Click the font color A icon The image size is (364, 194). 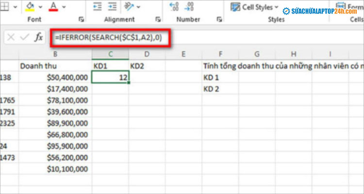(53, 6)
